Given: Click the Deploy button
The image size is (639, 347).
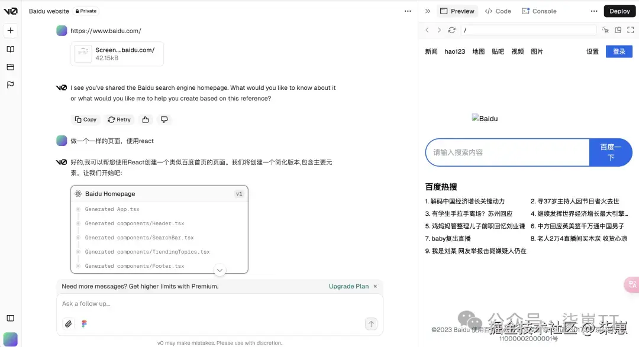Looking at the screenshot, I should 619,11.
